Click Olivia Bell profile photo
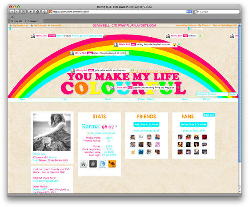 pos(52,132)
